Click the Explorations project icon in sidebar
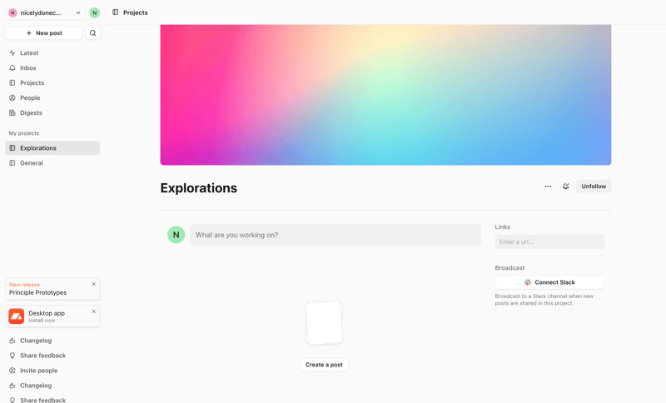 click(x=12, y=147)
